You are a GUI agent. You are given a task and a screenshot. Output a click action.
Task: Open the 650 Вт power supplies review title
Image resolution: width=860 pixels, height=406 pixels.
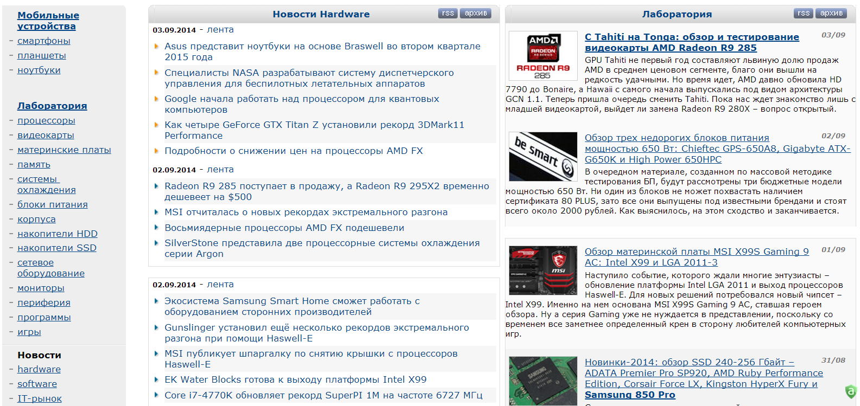tap(718, 149)
